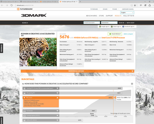Image resolution: width=154 pixels, height=124 pixels.
Task: Open the Feedback side tab
Action: (1, 48)
